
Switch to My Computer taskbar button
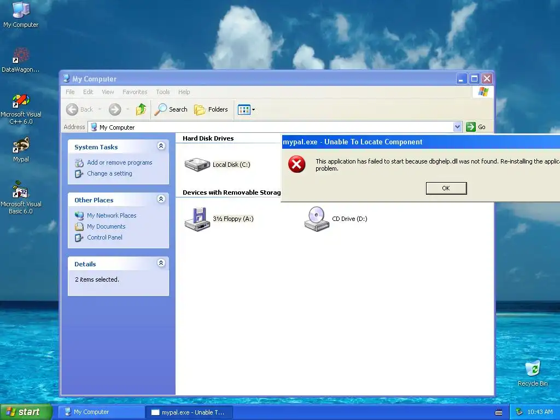pos(101,412)
